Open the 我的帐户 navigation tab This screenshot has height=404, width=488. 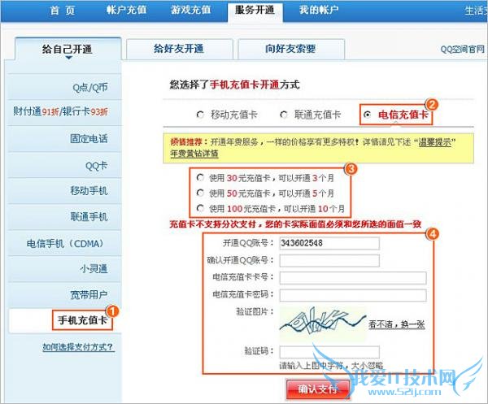[x=319, y=10]
